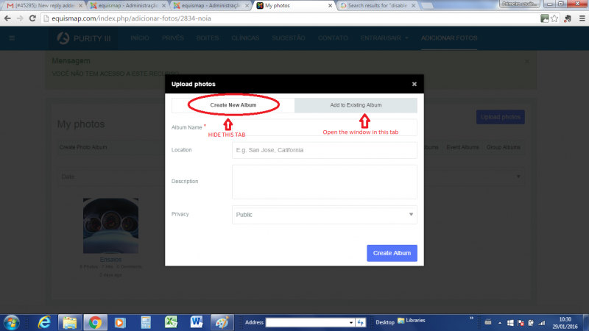This screenshot has height=331, width=589.
Task: Open the Add to Existing Album tab
Action: click(x=356, y=105)
